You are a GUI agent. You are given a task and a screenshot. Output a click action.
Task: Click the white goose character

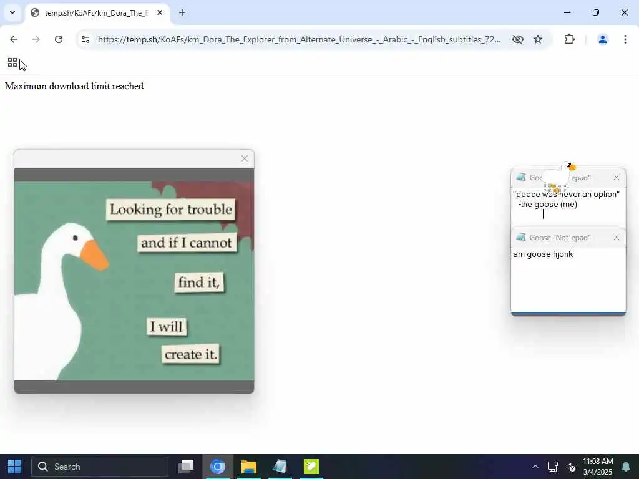(560, 176)
